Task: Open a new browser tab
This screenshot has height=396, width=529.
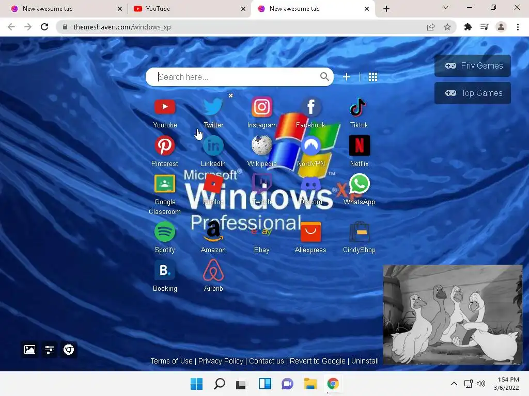Action: click(386, 9)
